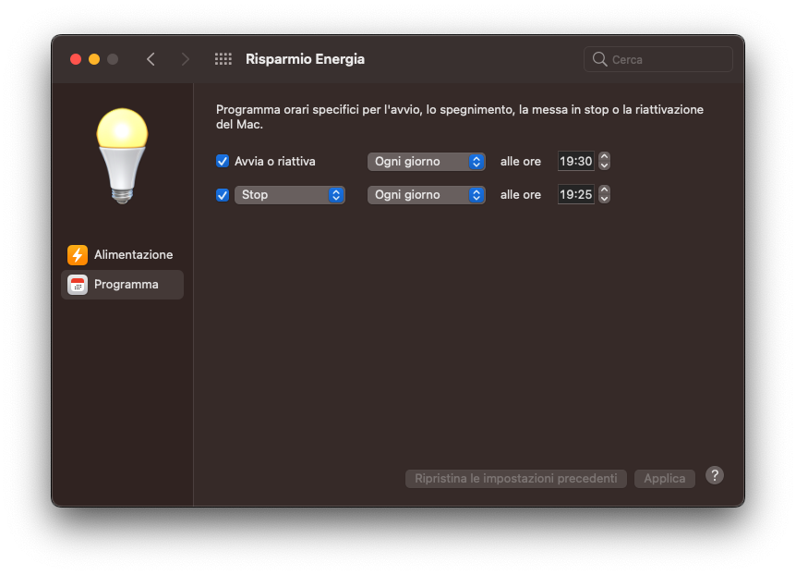Click the 19:25 time field
796x575 pixels.
575,195
